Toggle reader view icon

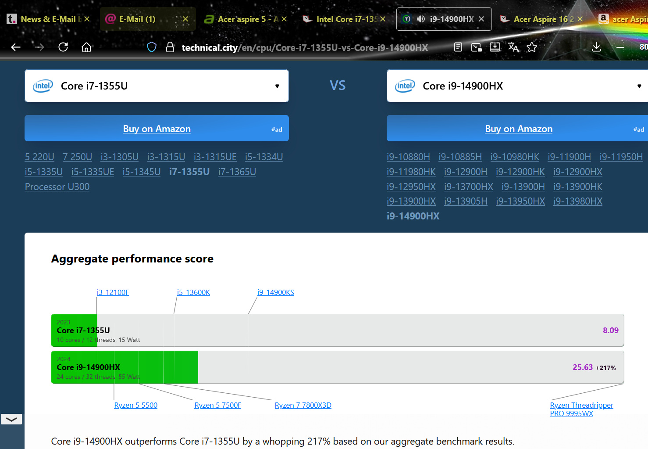point(458,47)
